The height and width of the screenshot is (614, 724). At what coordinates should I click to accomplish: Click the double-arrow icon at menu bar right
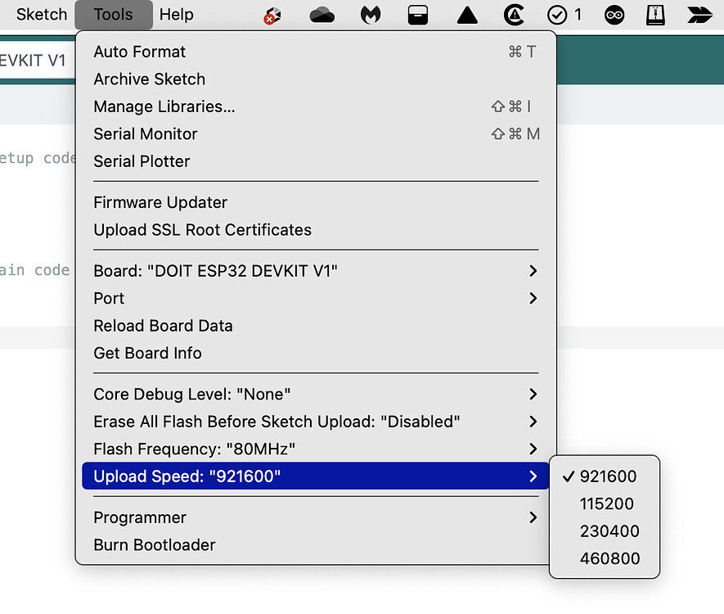point(699,14)
